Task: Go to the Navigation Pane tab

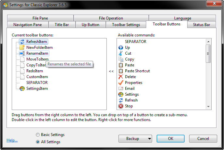Action: (28, 25)
